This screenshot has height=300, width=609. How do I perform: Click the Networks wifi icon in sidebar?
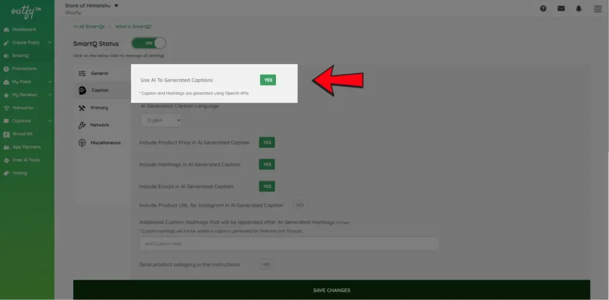(x=7, y=108)
